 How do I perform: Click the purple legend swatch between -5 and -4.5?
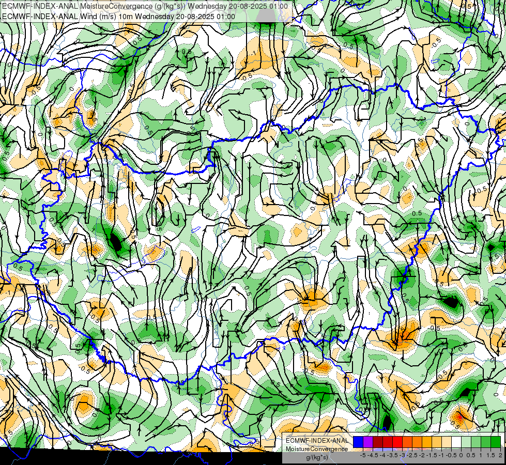coord(368,442)
